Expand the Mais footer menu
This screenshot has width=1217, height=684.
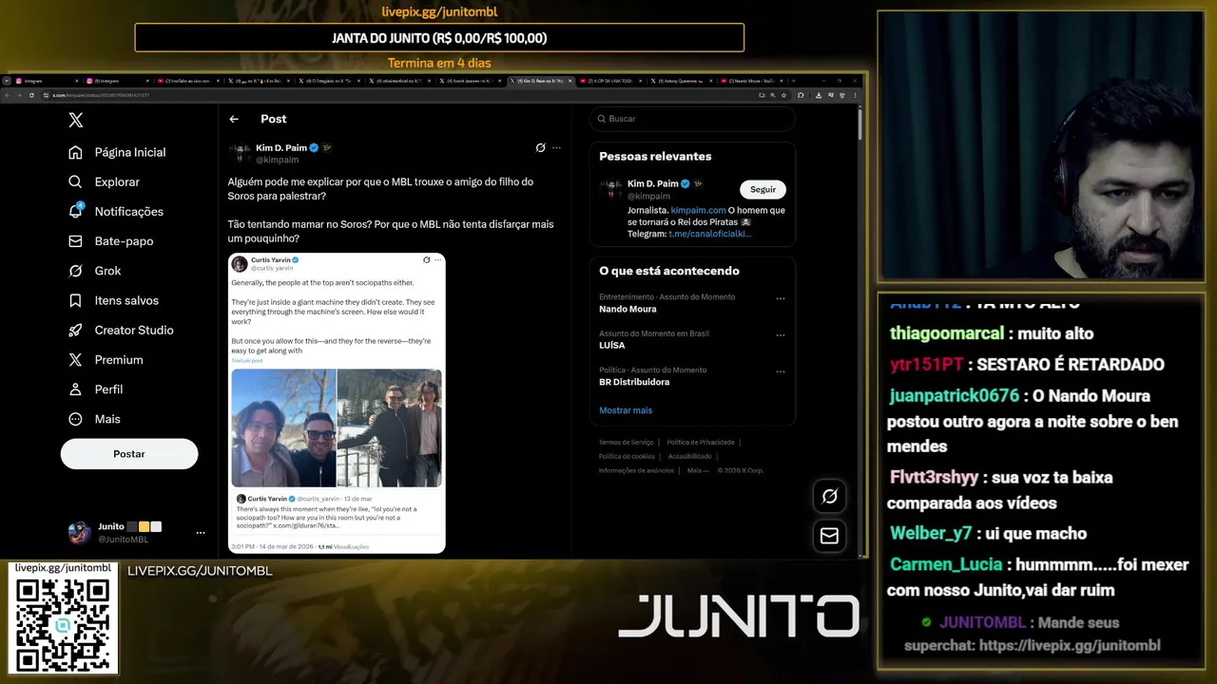[x=697, y=470]
